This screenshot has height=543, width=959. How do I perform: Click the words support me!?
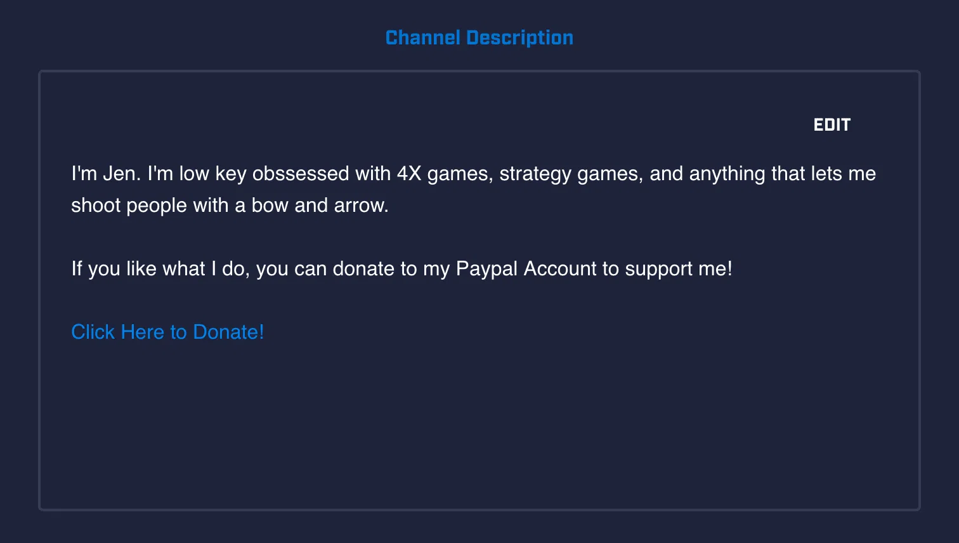click(679, 269)
